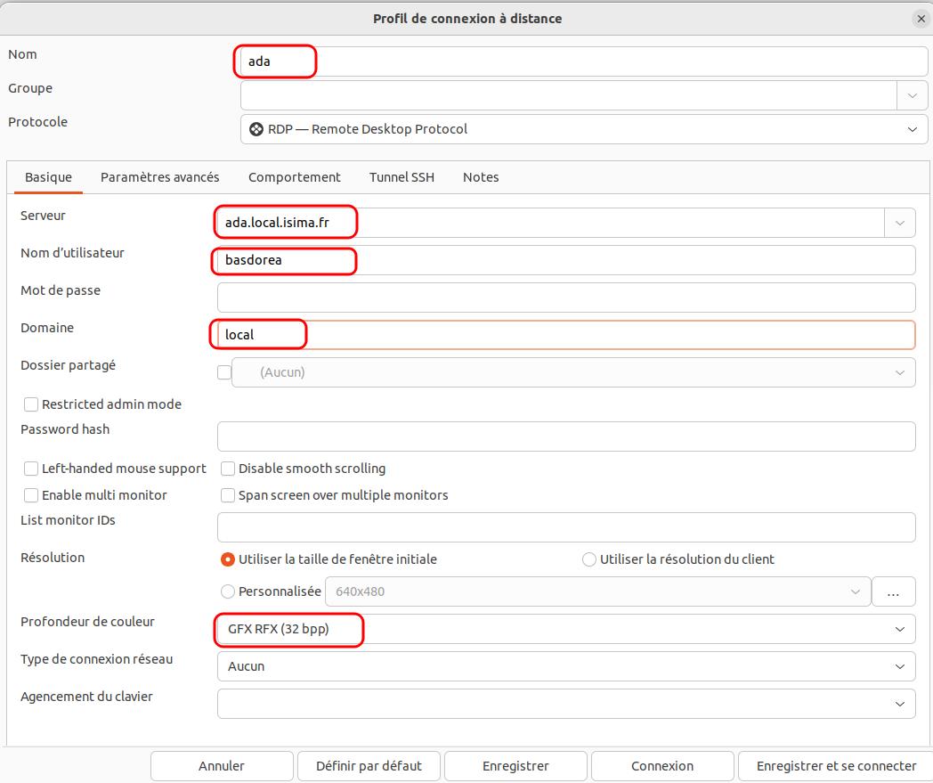This screenshot has width=933, height=783.
Task: Switch to the Paramètres avancés tab
Action: 159,177
